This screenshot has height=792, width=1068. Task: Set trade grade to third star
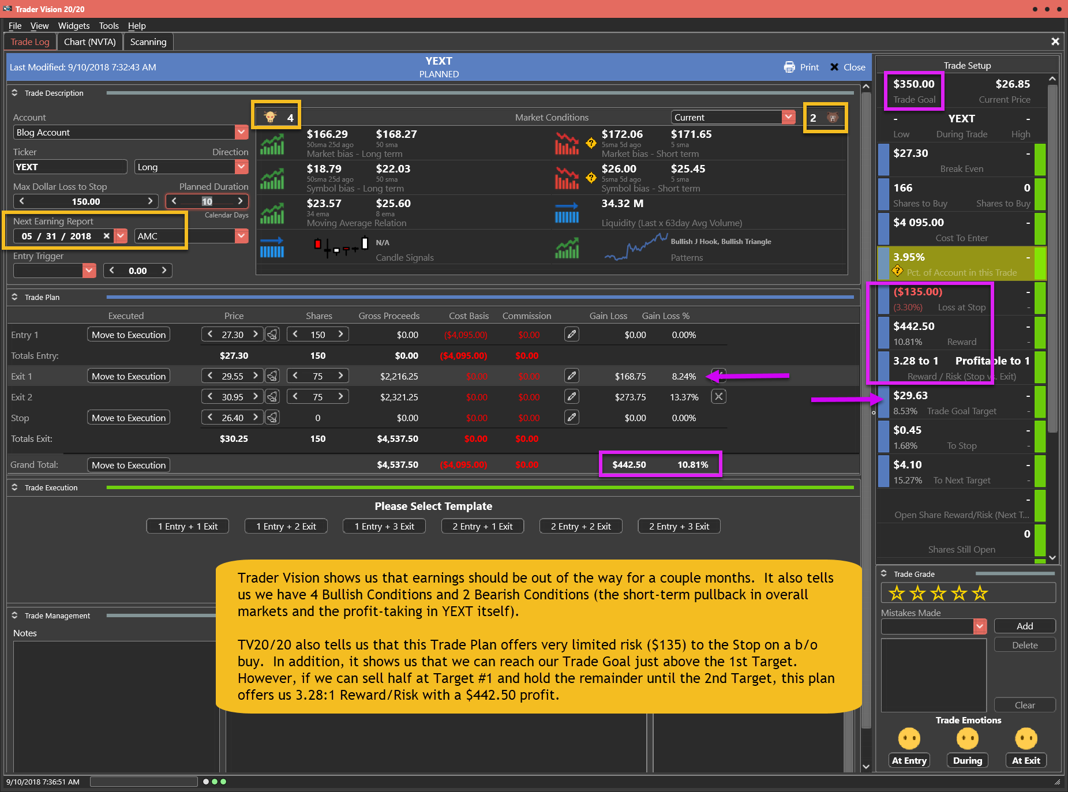[x=938, y=593]
